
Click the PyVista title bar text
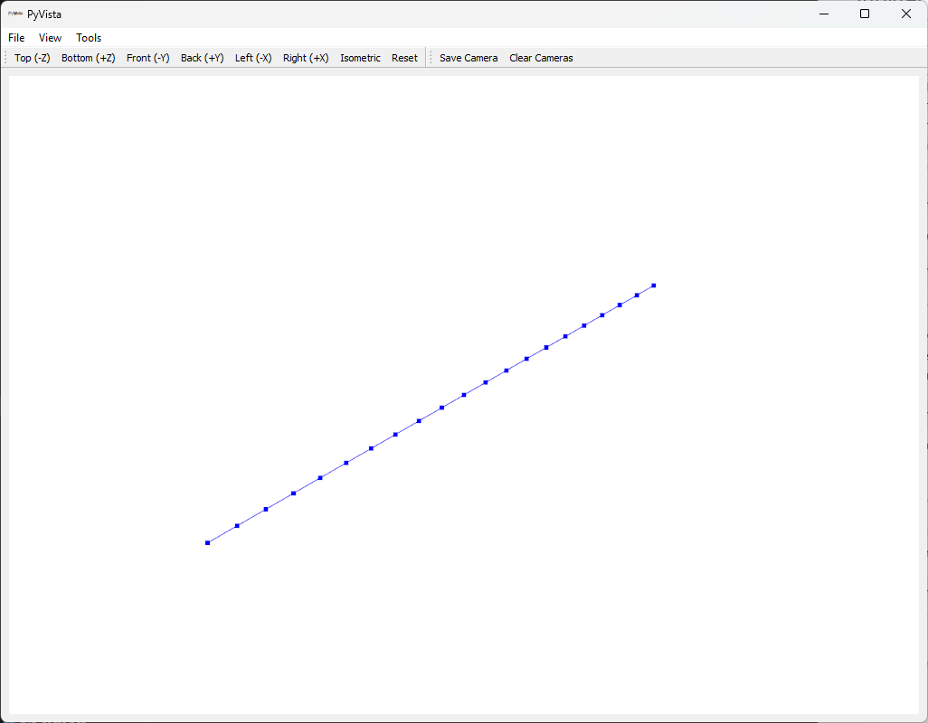[x=43, y=14]
